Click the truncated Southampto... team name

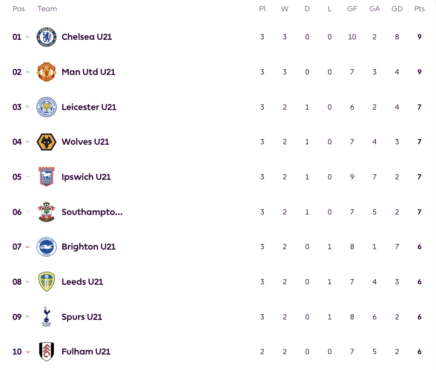coord(92,212)
